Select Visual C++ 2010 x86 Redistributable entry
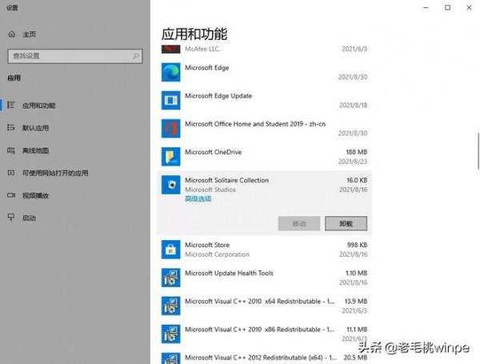 pyautogui.click(x=259, y=330)
